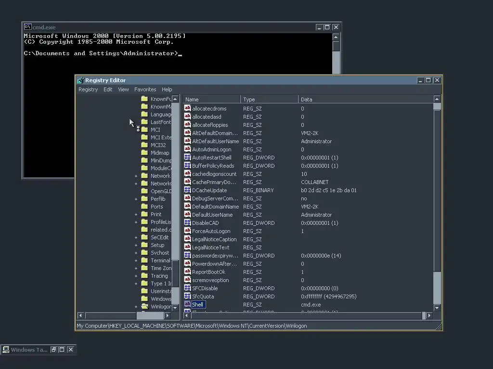Click the AutoAdminLogon string icon
This screenshot has width=493, height=369.
tap(187, 149)
